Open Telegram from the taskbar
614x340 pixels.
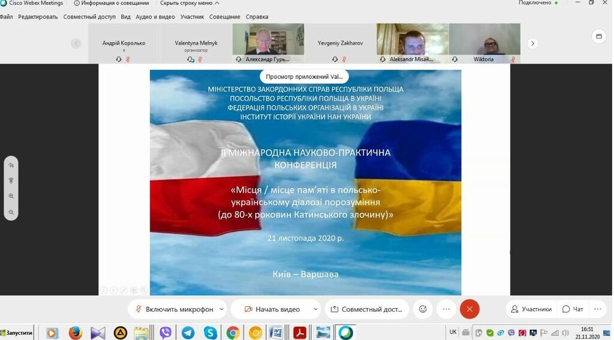[188, 333]
